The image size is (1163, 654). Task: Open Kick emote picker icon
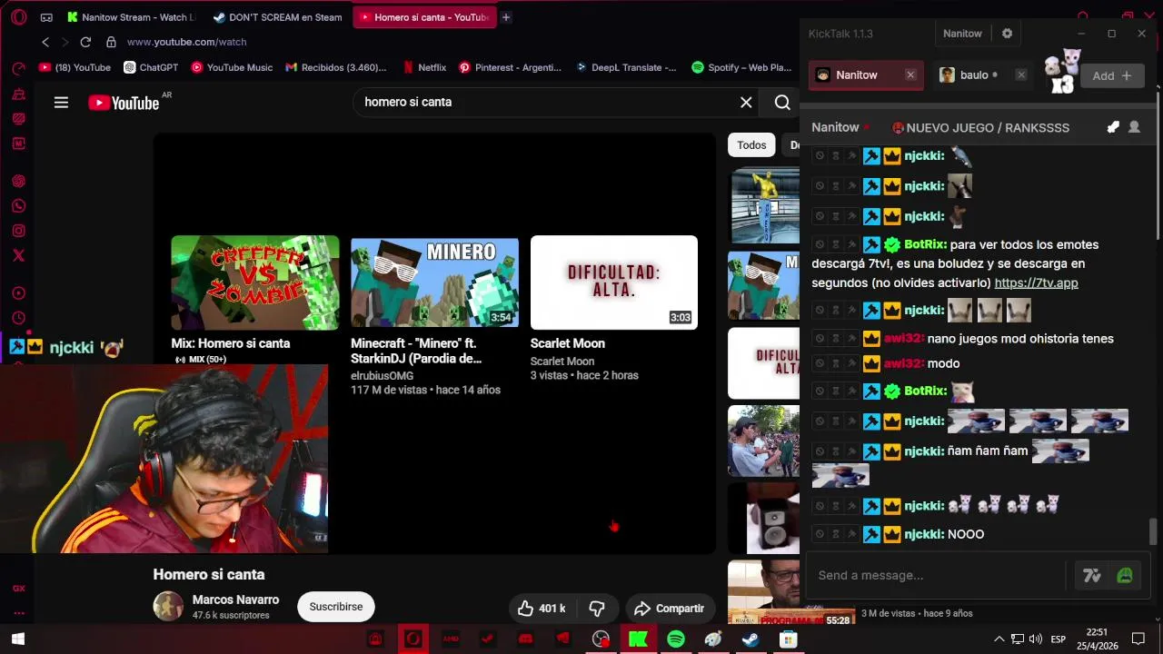(x=1125, y=575)
